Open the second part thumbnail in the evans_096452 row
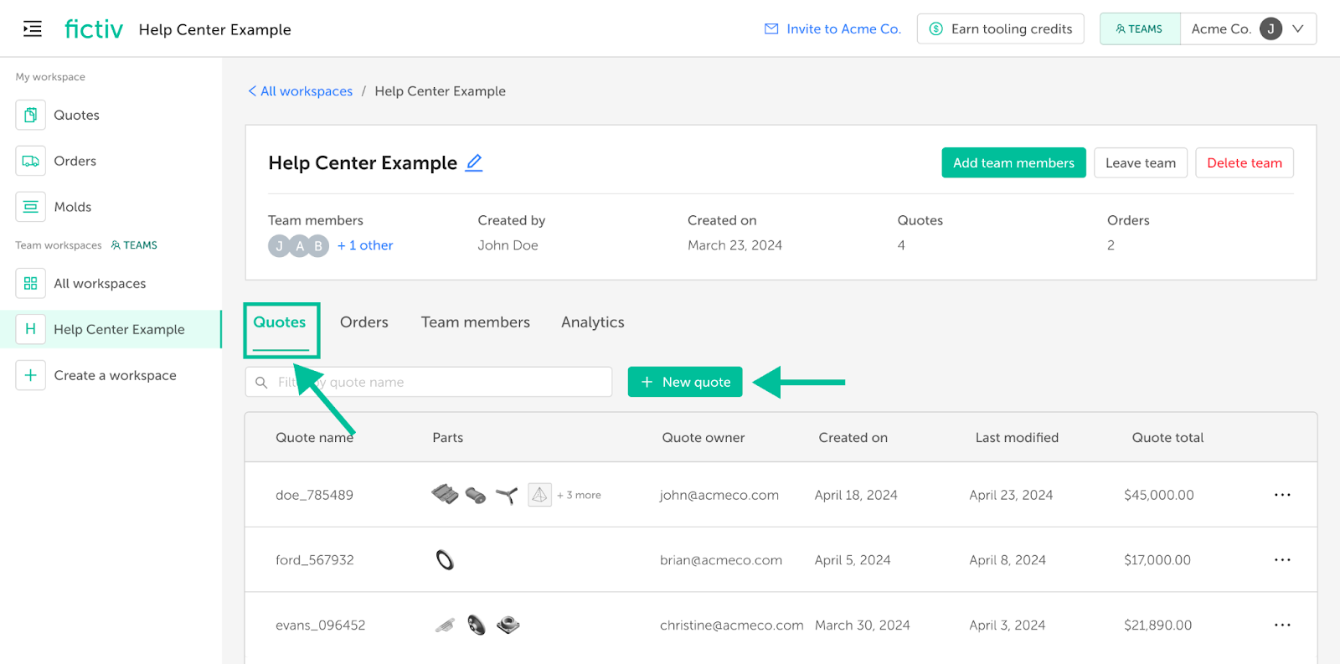This screenshot has height=664, width=1340. [477, 625]
